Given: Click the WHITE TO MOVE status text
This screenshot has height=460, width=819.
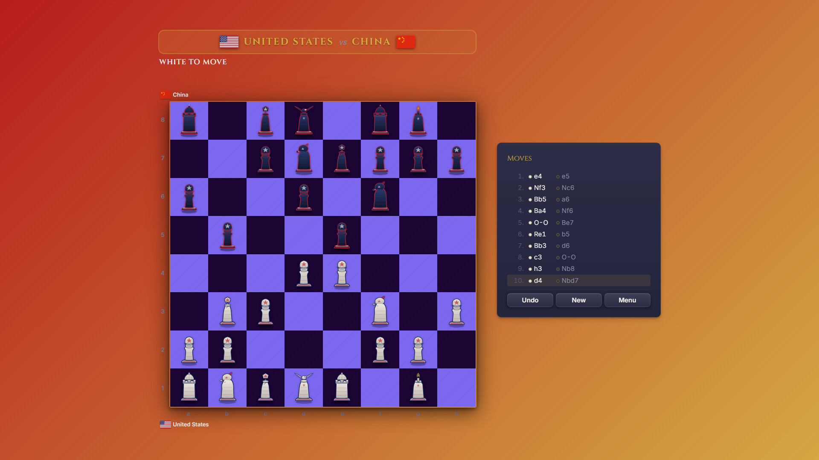Looking at the screenshot, I should (193, 62).
